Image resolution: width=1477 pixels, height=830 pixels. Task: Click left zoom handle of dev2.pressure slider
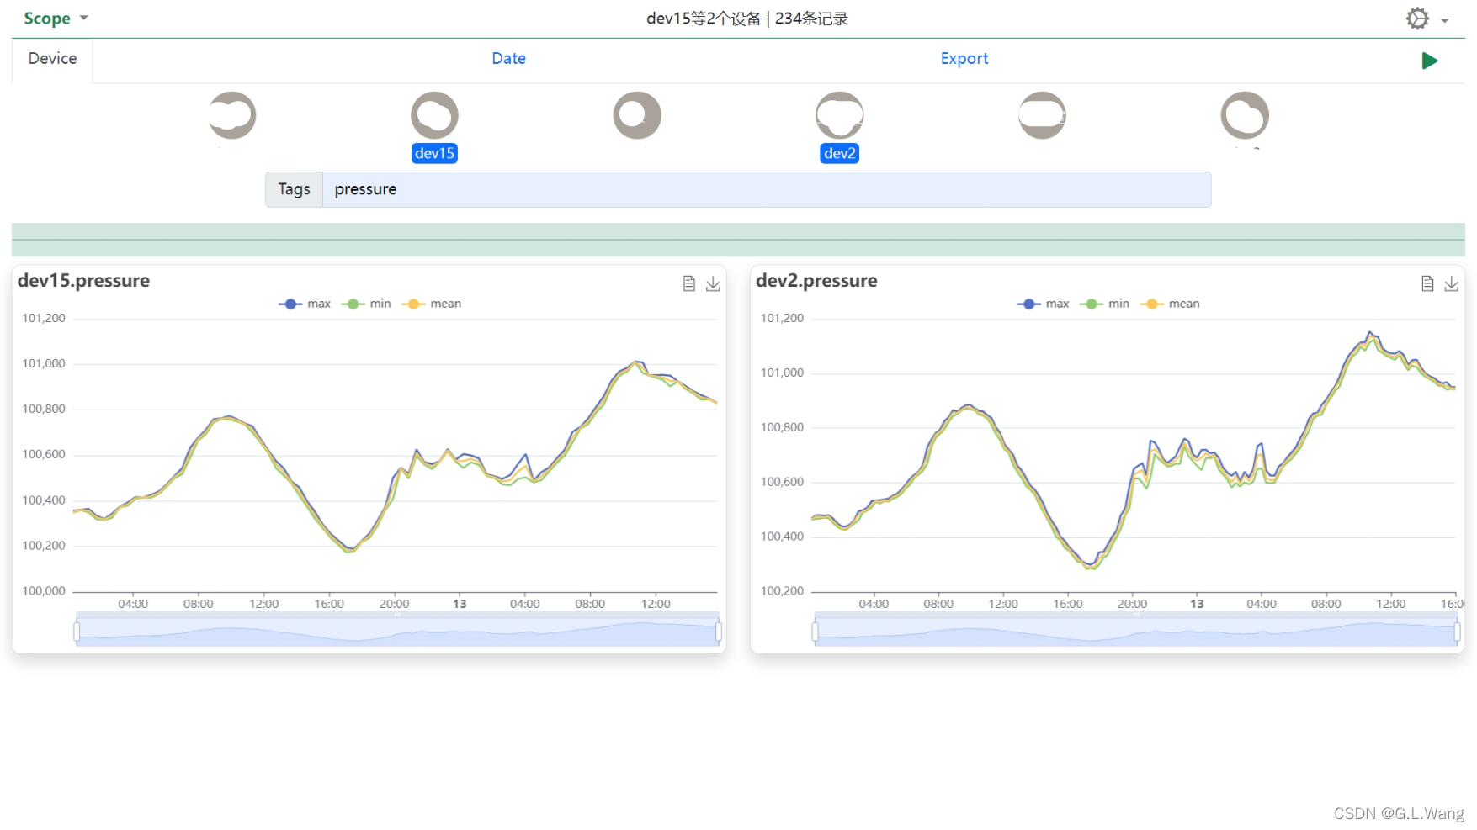[x=815, y=632]
